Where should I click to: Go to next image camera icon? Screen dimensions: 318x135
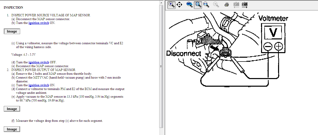[245, 5]
